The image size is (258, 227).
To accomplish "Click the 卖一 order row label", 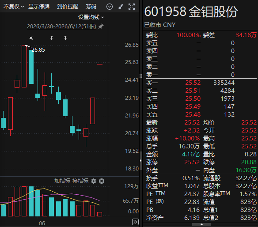I will coord(152,75).
